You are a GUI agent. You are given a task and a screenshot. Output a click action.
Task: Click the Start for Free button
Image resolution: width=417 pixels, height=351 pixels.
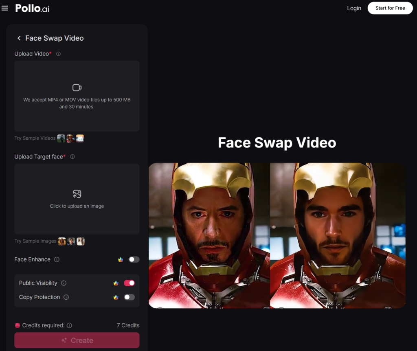pos(390,8)
